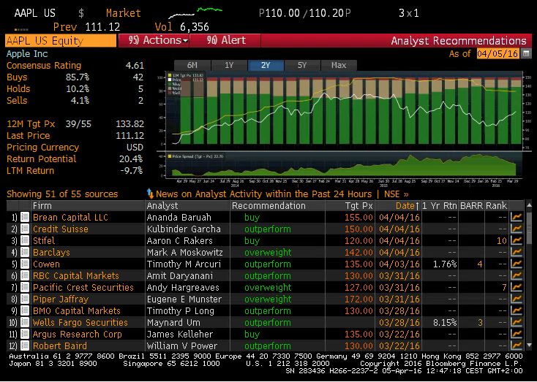Click the As of date field
This screenshot has height=382, width=537.
point(497,53)
